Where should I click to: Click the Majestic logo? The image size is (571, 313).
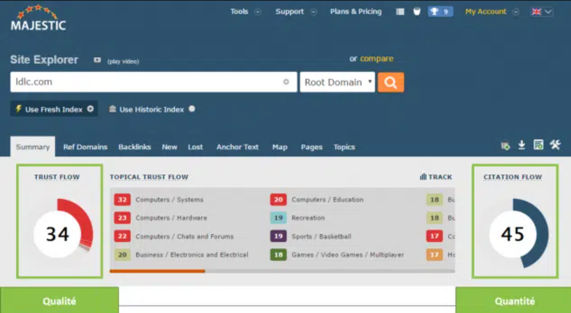38,18
